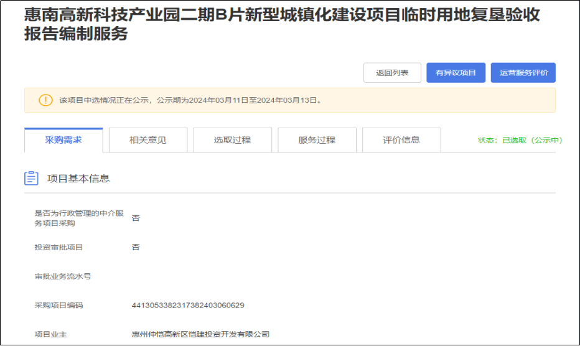580x346 pixels.
Task: Click the procurement code number 4413053382317382403060629
Action: [x=188, y=306]
